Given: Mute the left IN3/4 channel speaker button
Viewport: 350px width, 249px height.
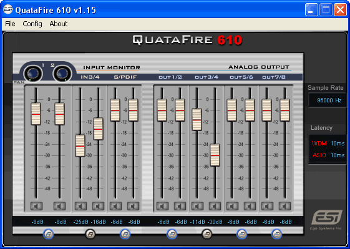Looking at the screenshot, I should (x=80, y=206).
